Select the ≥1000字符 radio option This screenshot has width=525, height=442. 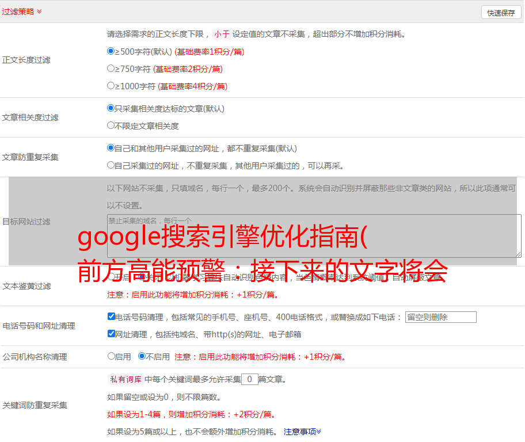tap(111, 85)
